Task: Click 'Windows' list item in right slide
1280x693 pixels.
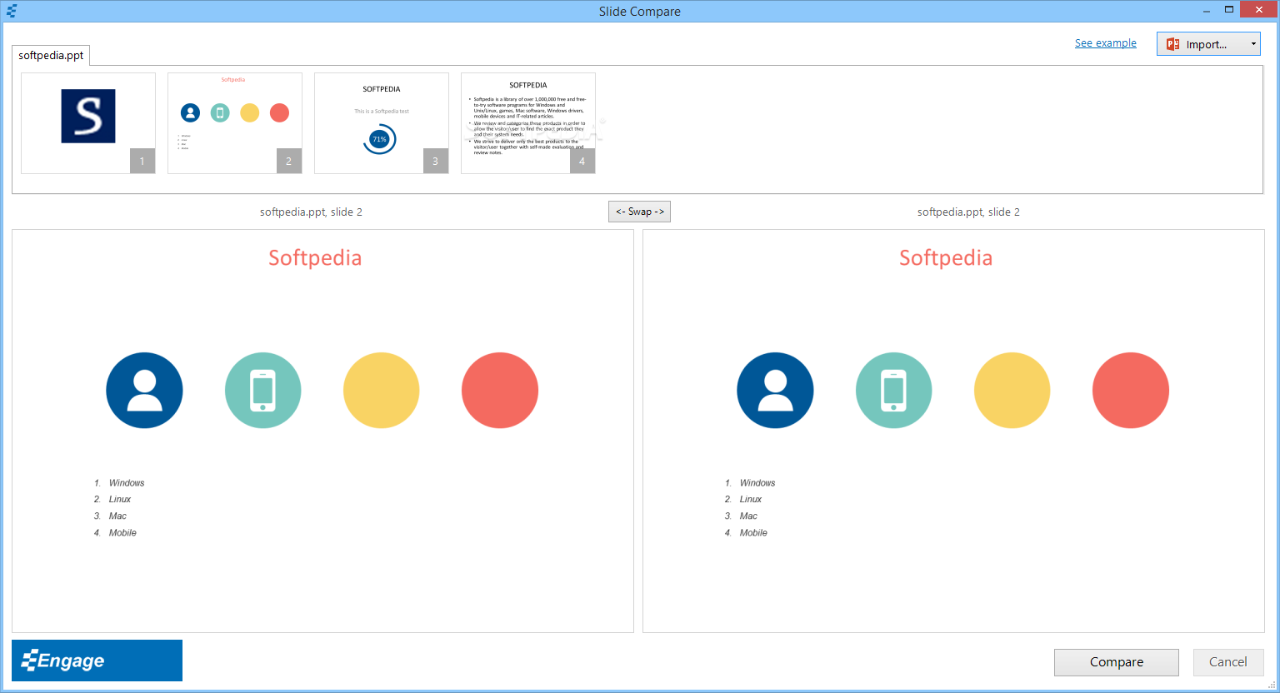Action: [x=757, y=483]
